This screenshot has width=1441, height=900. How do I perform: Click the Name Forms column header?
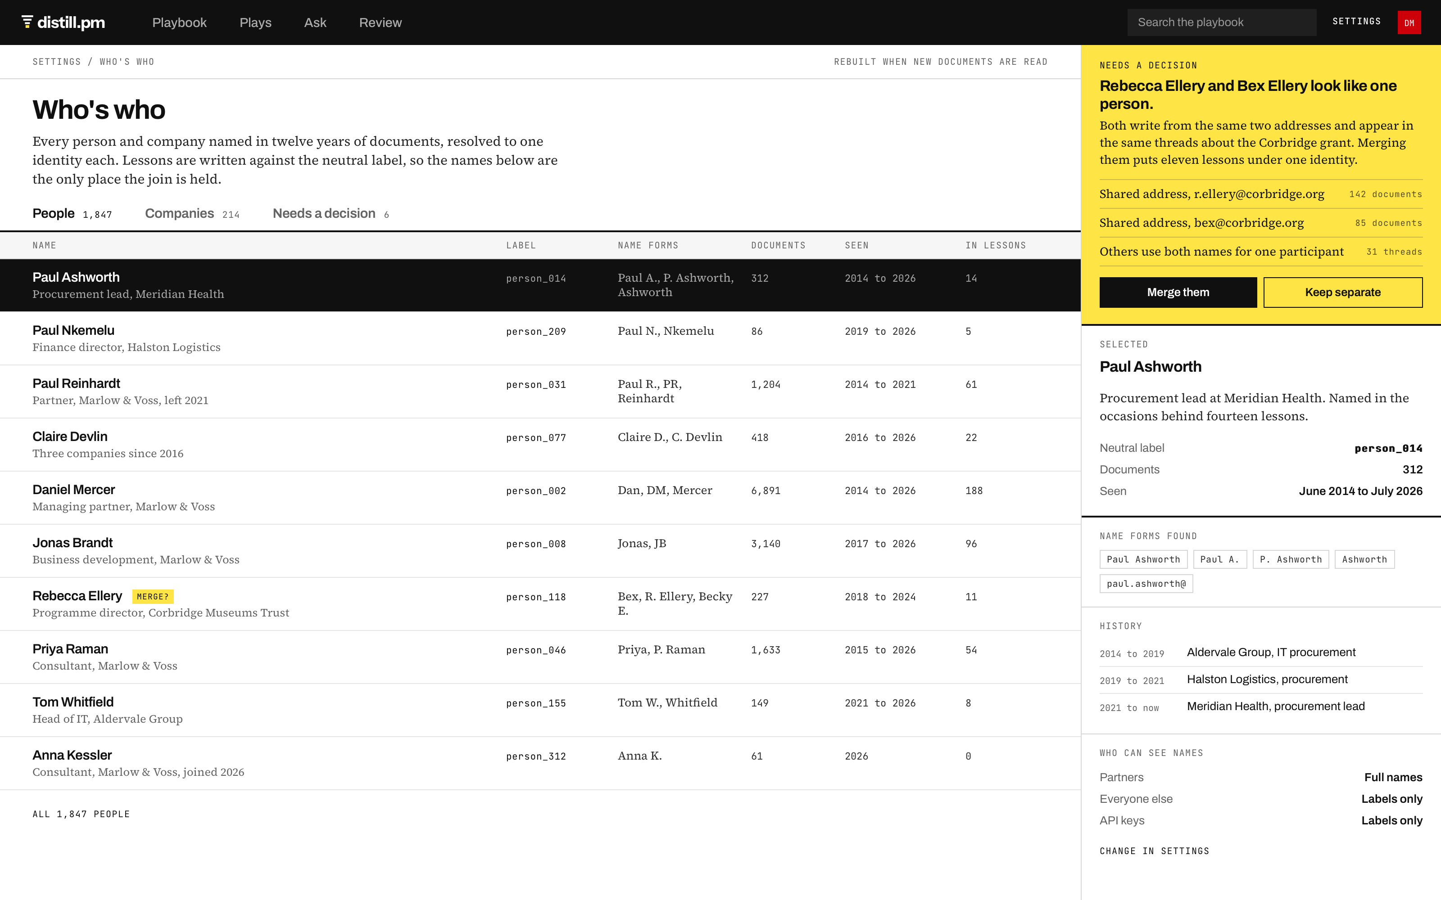coord(648,245)
